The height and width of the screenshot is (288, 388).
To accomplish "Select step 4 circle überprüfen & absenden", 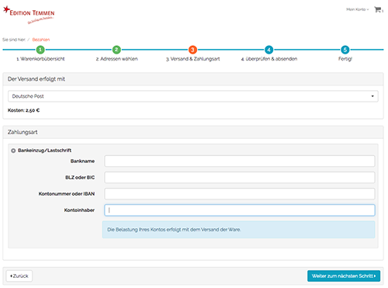I will [x=269, y=50].
